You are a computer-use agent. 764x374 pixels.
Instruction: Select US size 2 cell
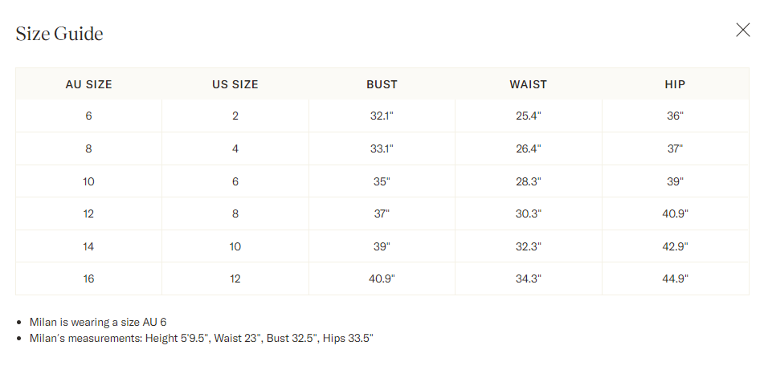(x=235, y=116)
